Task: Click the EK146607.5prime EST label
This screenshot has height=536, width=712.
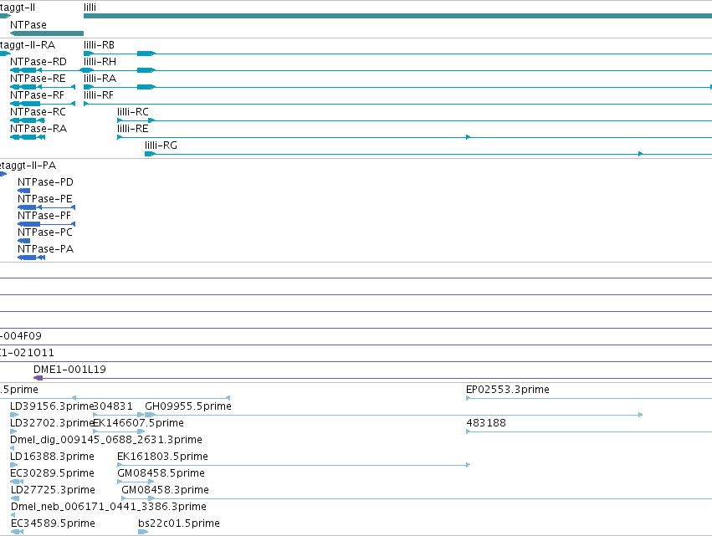Action: point(139,423)
